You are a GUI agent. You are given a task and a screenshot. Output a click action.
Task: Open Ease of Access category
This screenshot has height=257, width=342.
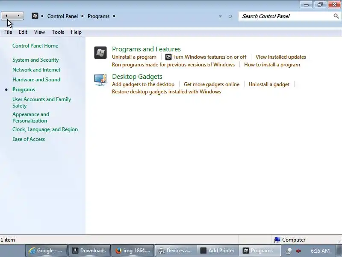(x=29, y=139)
